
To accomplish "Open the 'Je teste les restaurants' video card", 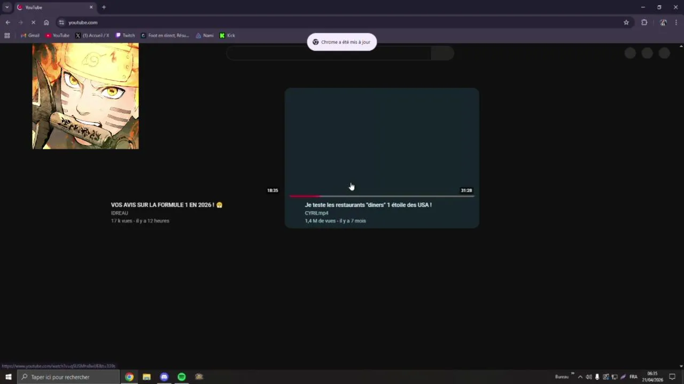I will (382, 158).
